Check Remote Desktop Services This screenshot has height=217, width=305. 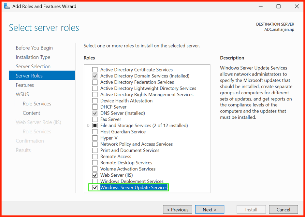(95, 163)
